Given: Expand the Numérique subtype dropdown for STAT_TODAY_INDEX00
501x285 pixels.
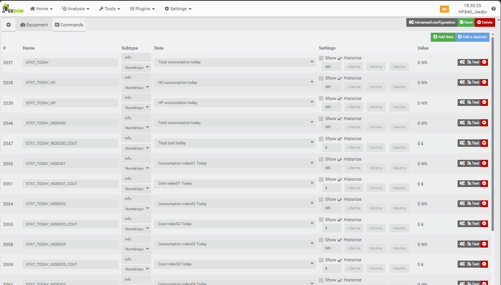Looking at the screenshot, I should pyautogui.click(x=136, y=128).
